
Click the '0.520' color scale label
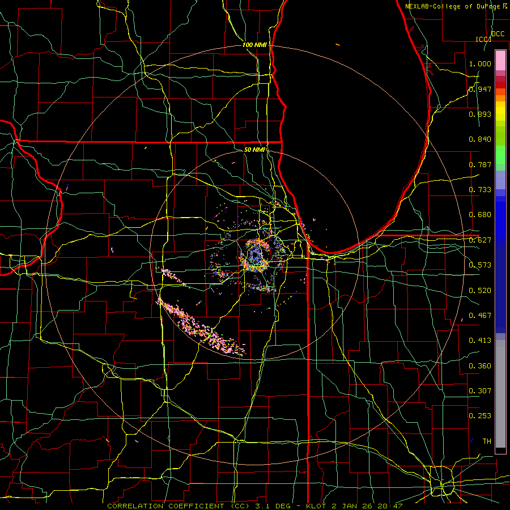pos(480,290)
